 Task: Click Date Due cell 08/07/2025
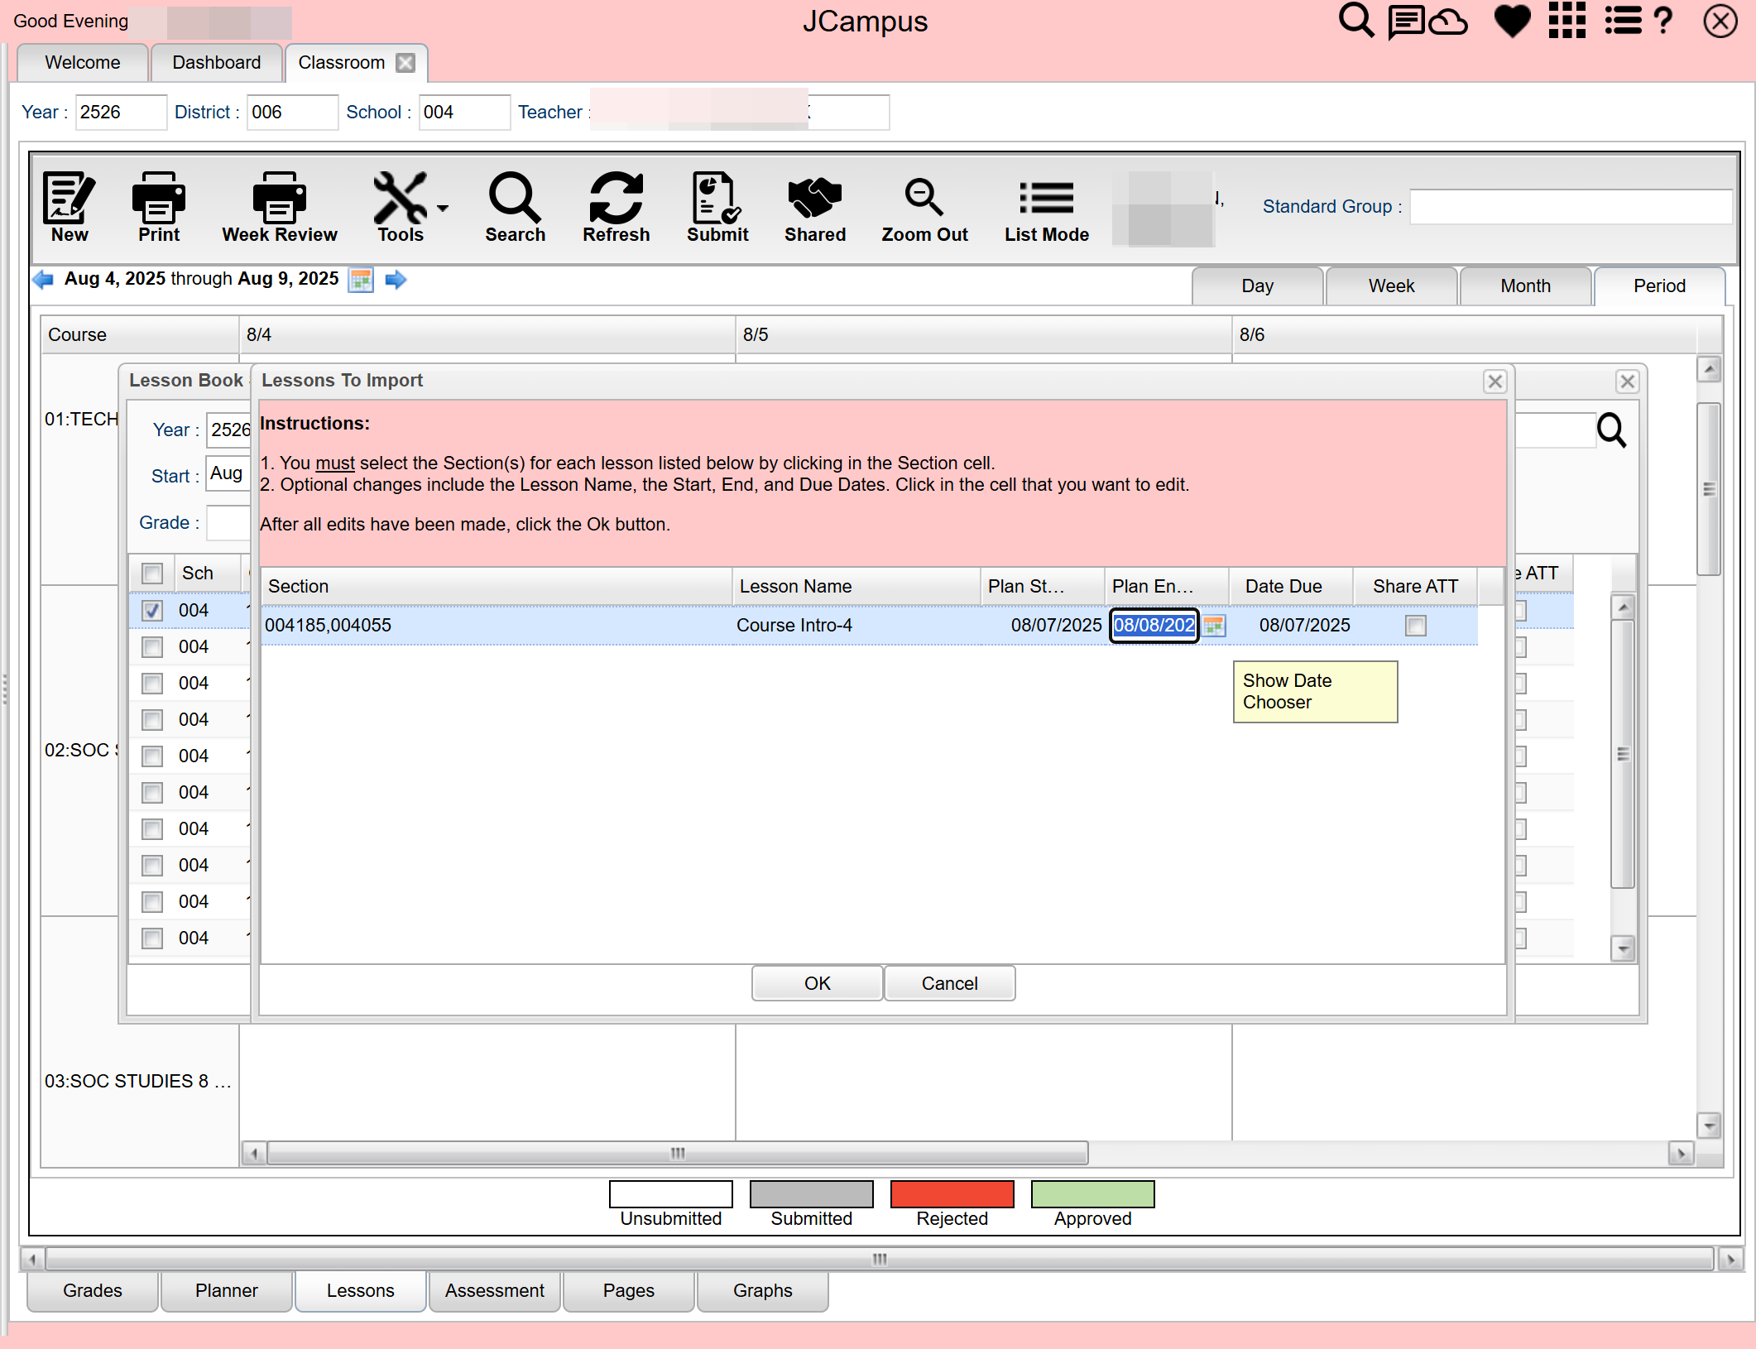[1291, 626]
